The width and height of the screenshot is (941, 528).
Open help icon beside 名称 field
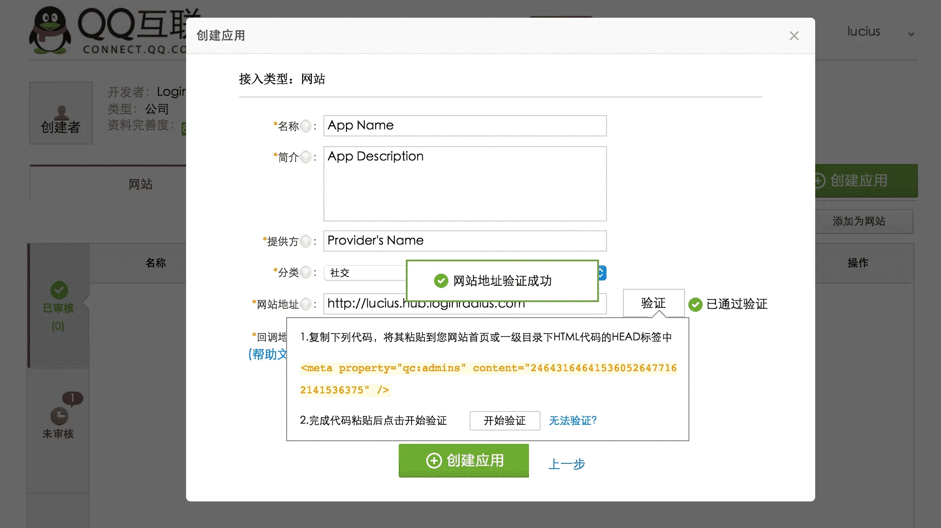point(305,125)
